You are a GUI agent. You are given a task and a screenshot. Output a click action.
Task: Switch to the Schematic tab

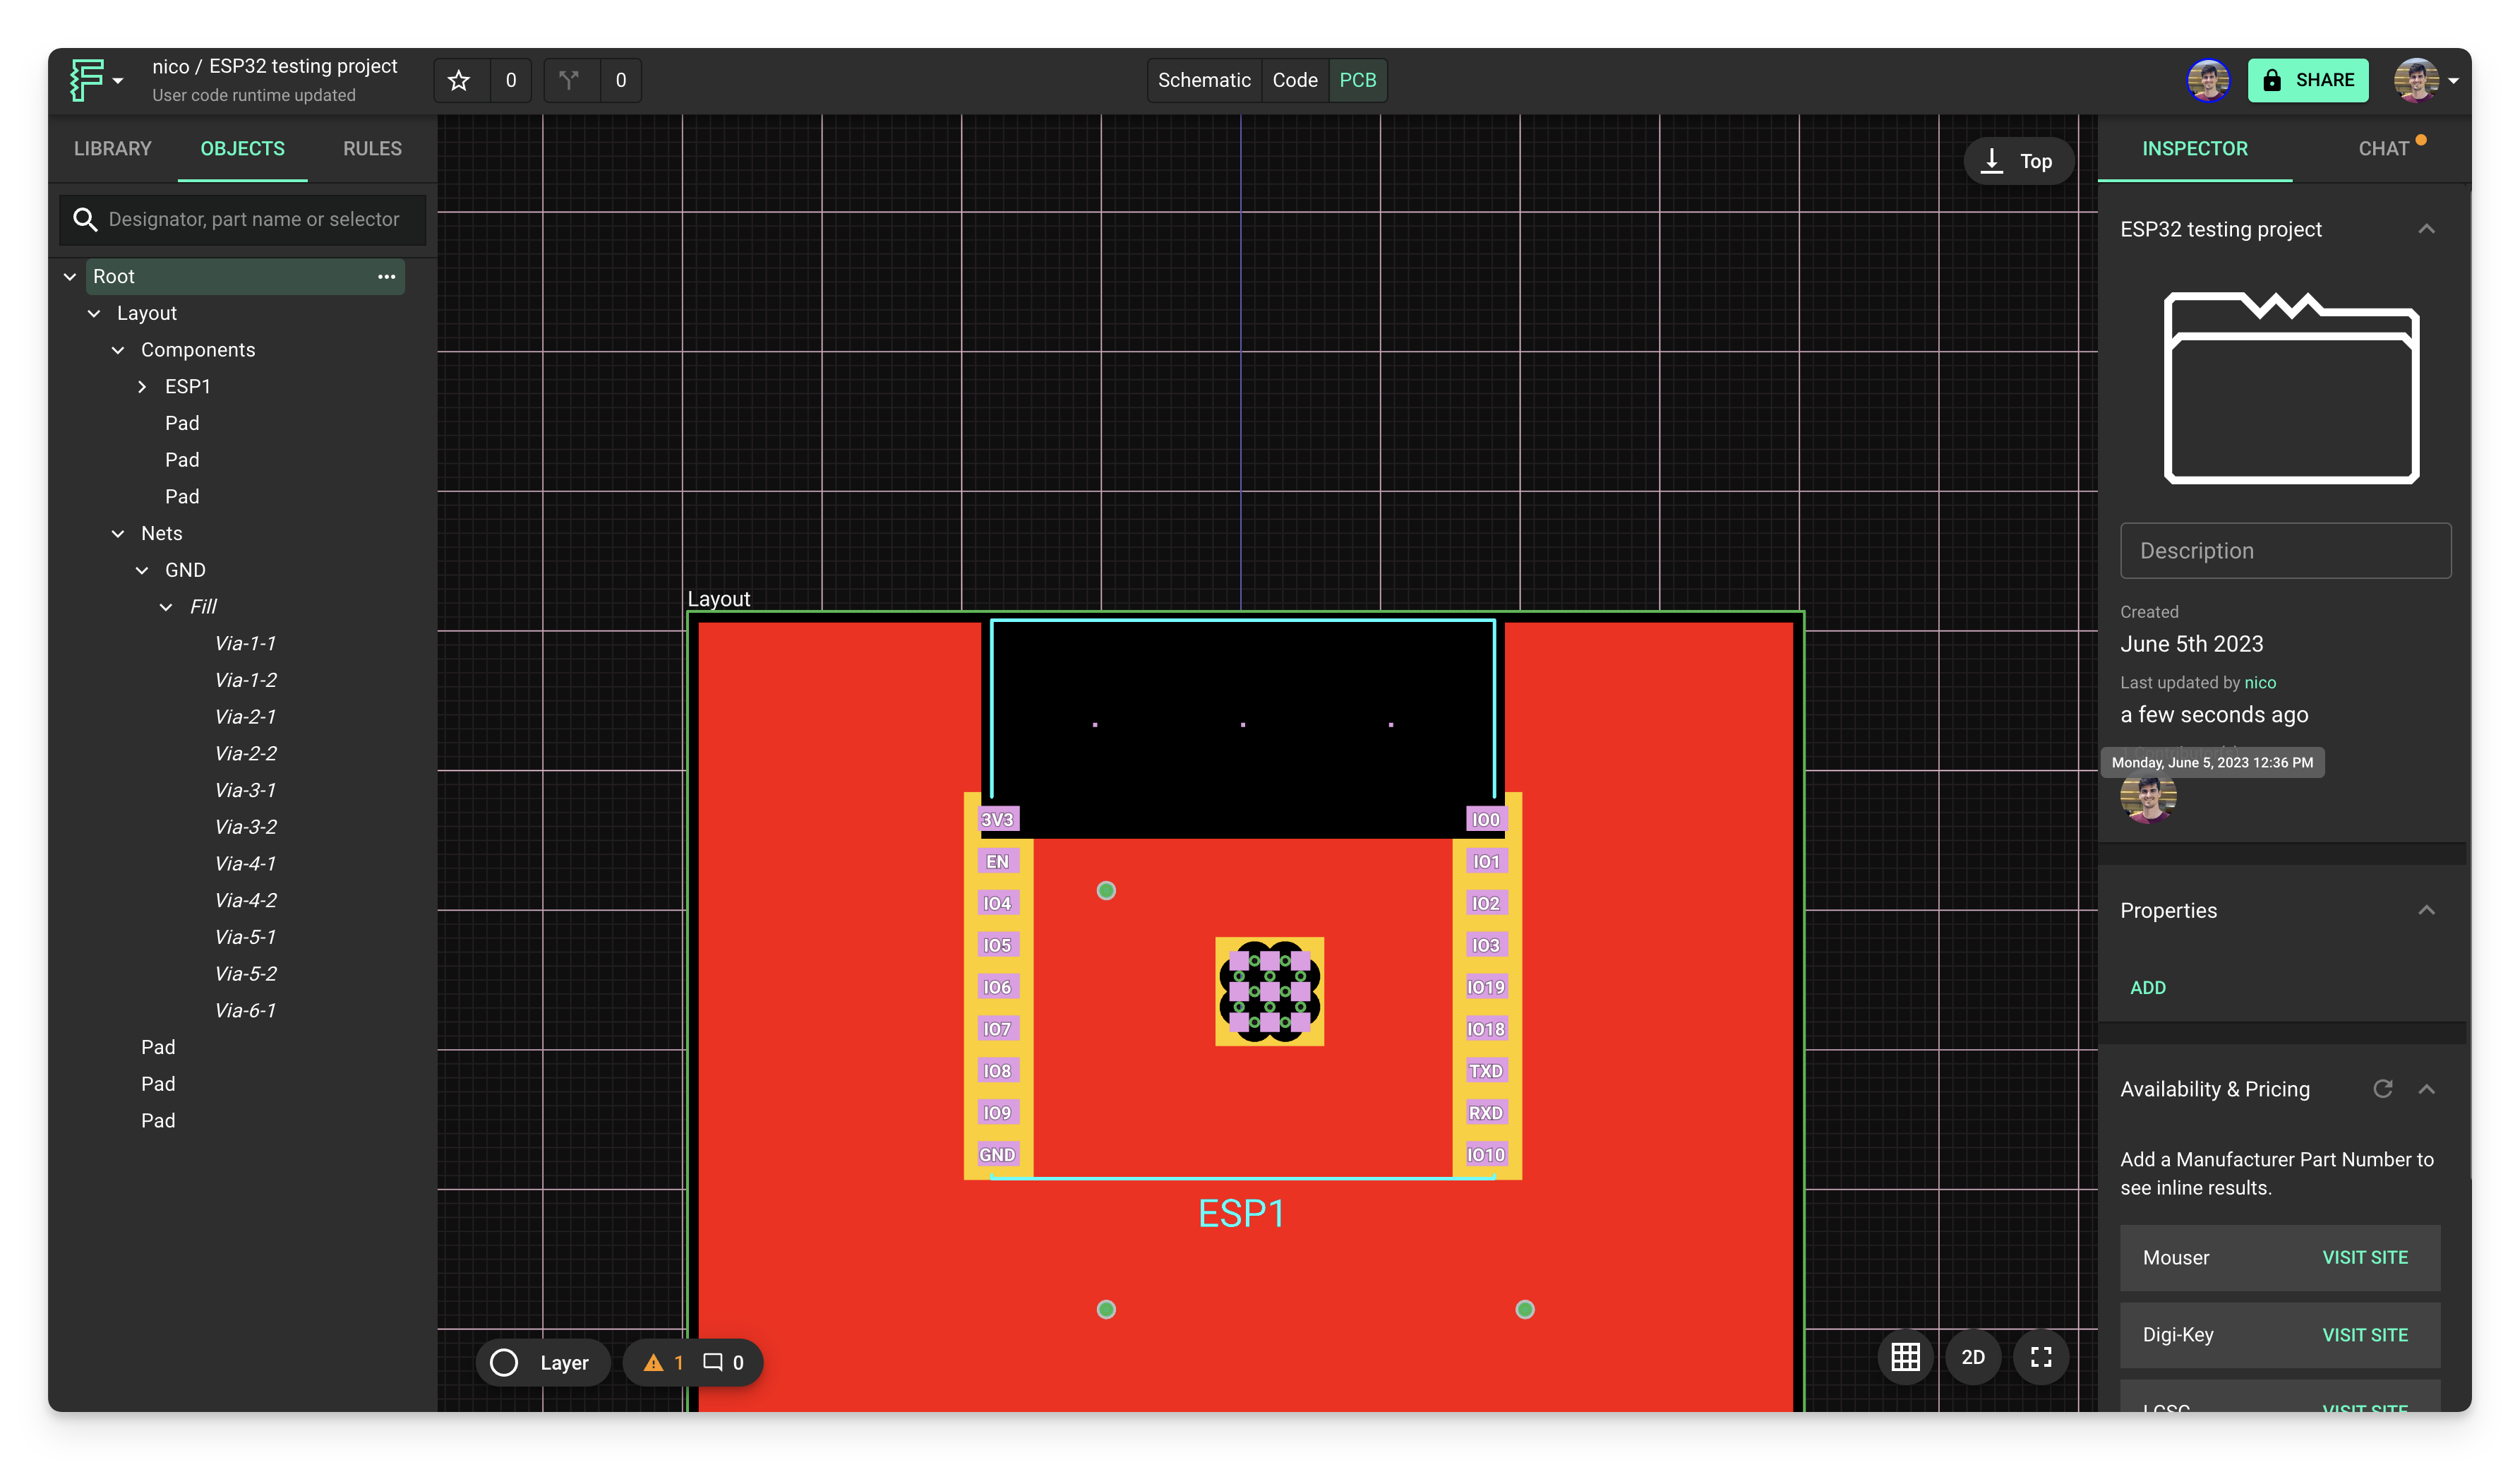(x=1203, y=80)
